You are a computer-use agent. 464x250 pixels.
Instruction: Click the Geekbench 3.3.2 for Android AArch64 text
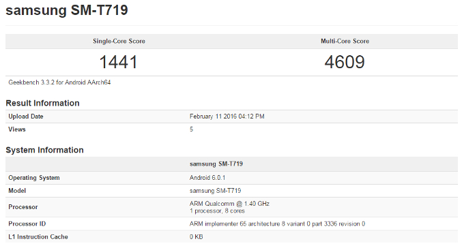tap(59, 82)
